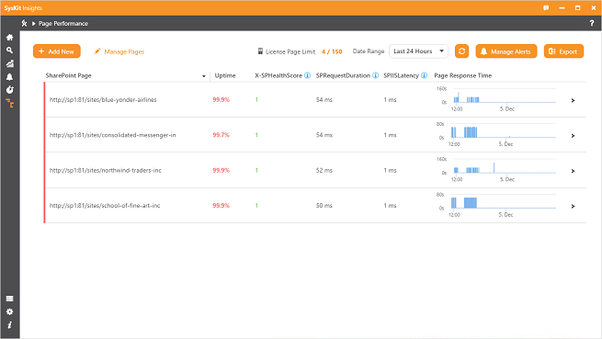Open the alerts bell sidebar icon
602x339 pixels.
[9, 77]
